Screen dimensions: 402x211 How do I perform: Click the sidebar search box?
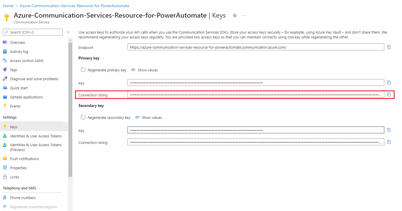[x=33, y=32]
